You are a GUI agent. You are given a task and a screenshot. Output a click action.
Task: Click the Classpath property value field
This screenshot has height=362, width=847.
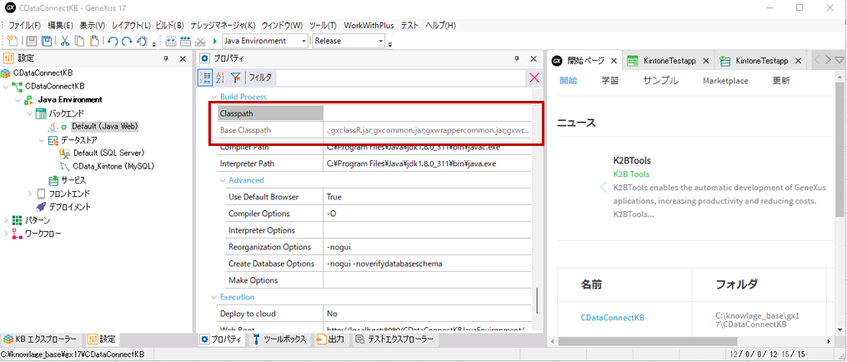428,113
